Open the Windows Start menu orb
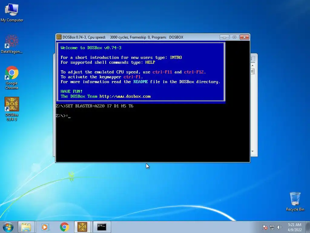The image size is (310, 233). point(8,227)
